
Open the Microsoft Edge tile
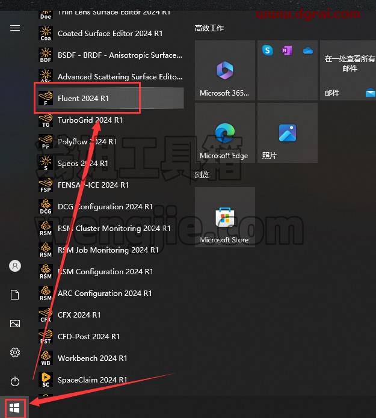[x=225, y=133]
